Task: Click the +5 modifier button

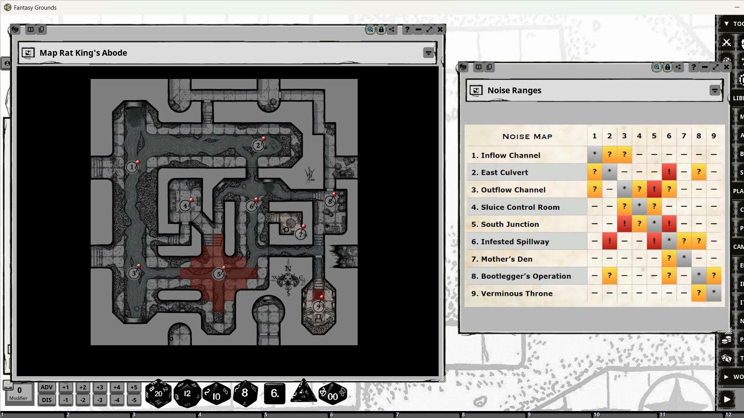Action: (x=134, y=387)
